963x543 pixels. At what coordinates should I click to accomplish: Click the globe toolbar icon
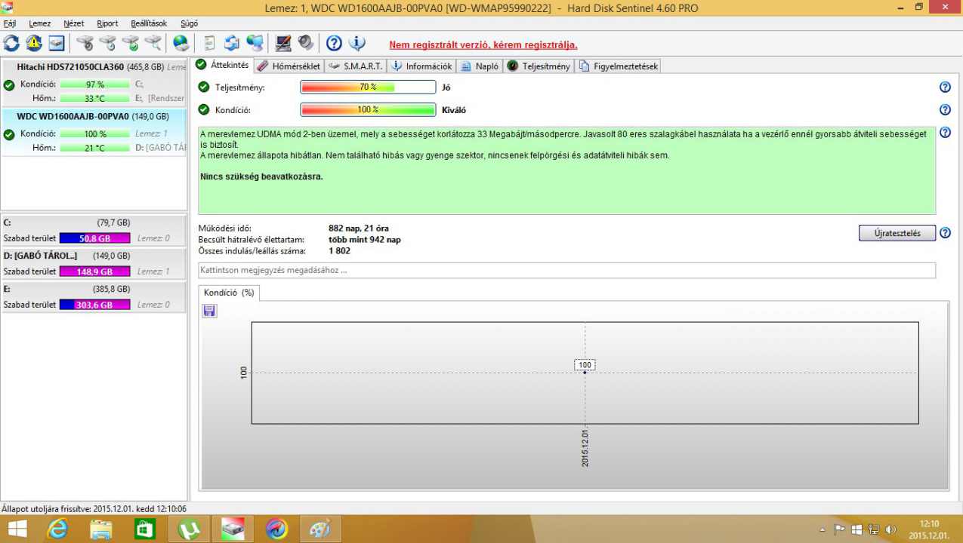click(181, 43)
